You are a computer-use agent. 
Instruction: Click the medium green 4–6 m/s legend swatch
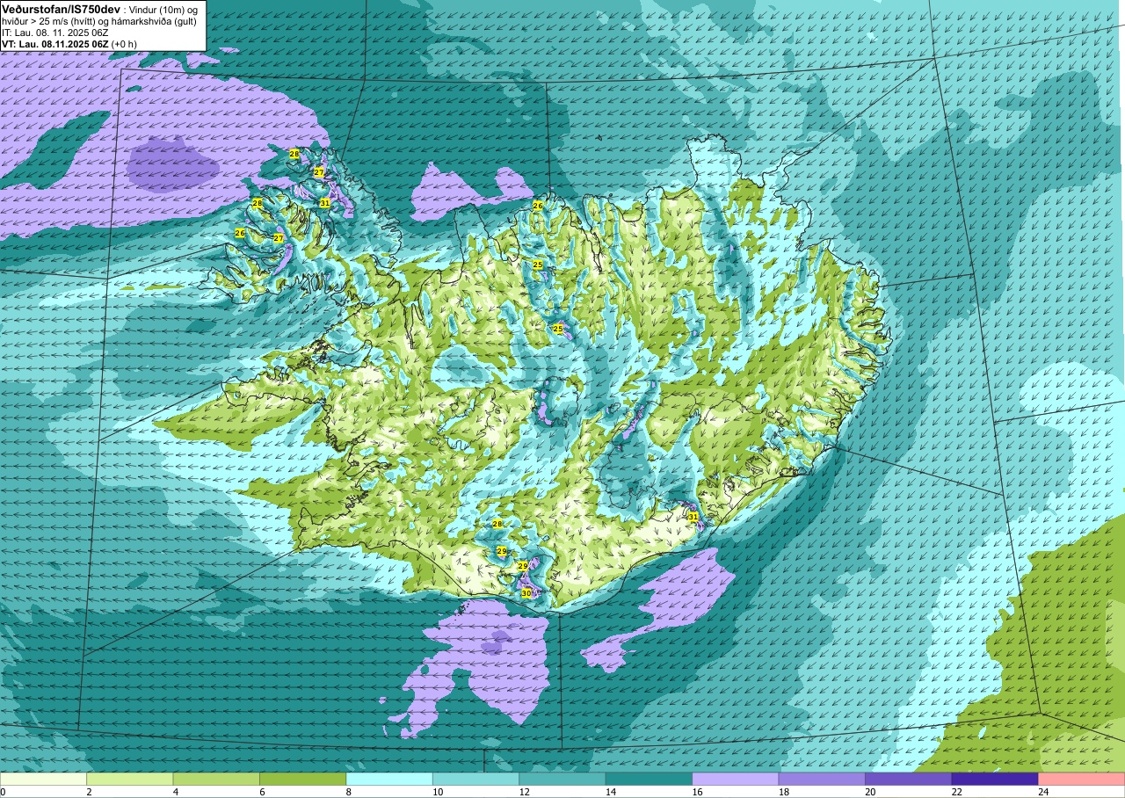(216, 779)
